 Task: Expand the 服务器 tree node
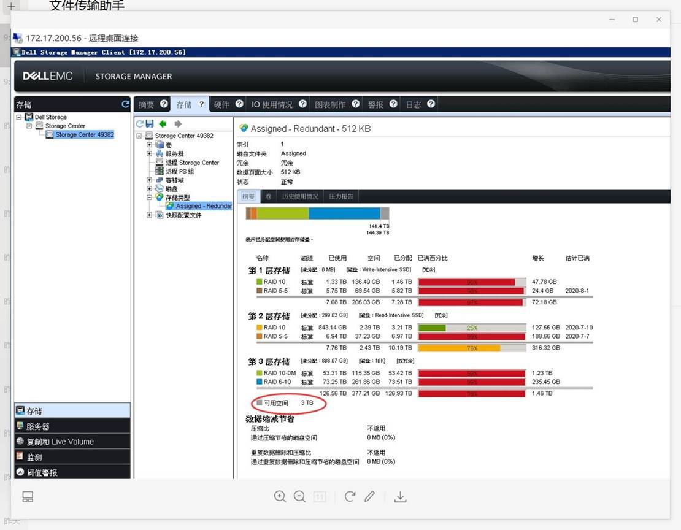150,153
